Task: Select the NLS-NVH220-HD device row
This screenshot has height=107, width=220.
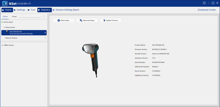Action: 24,33
